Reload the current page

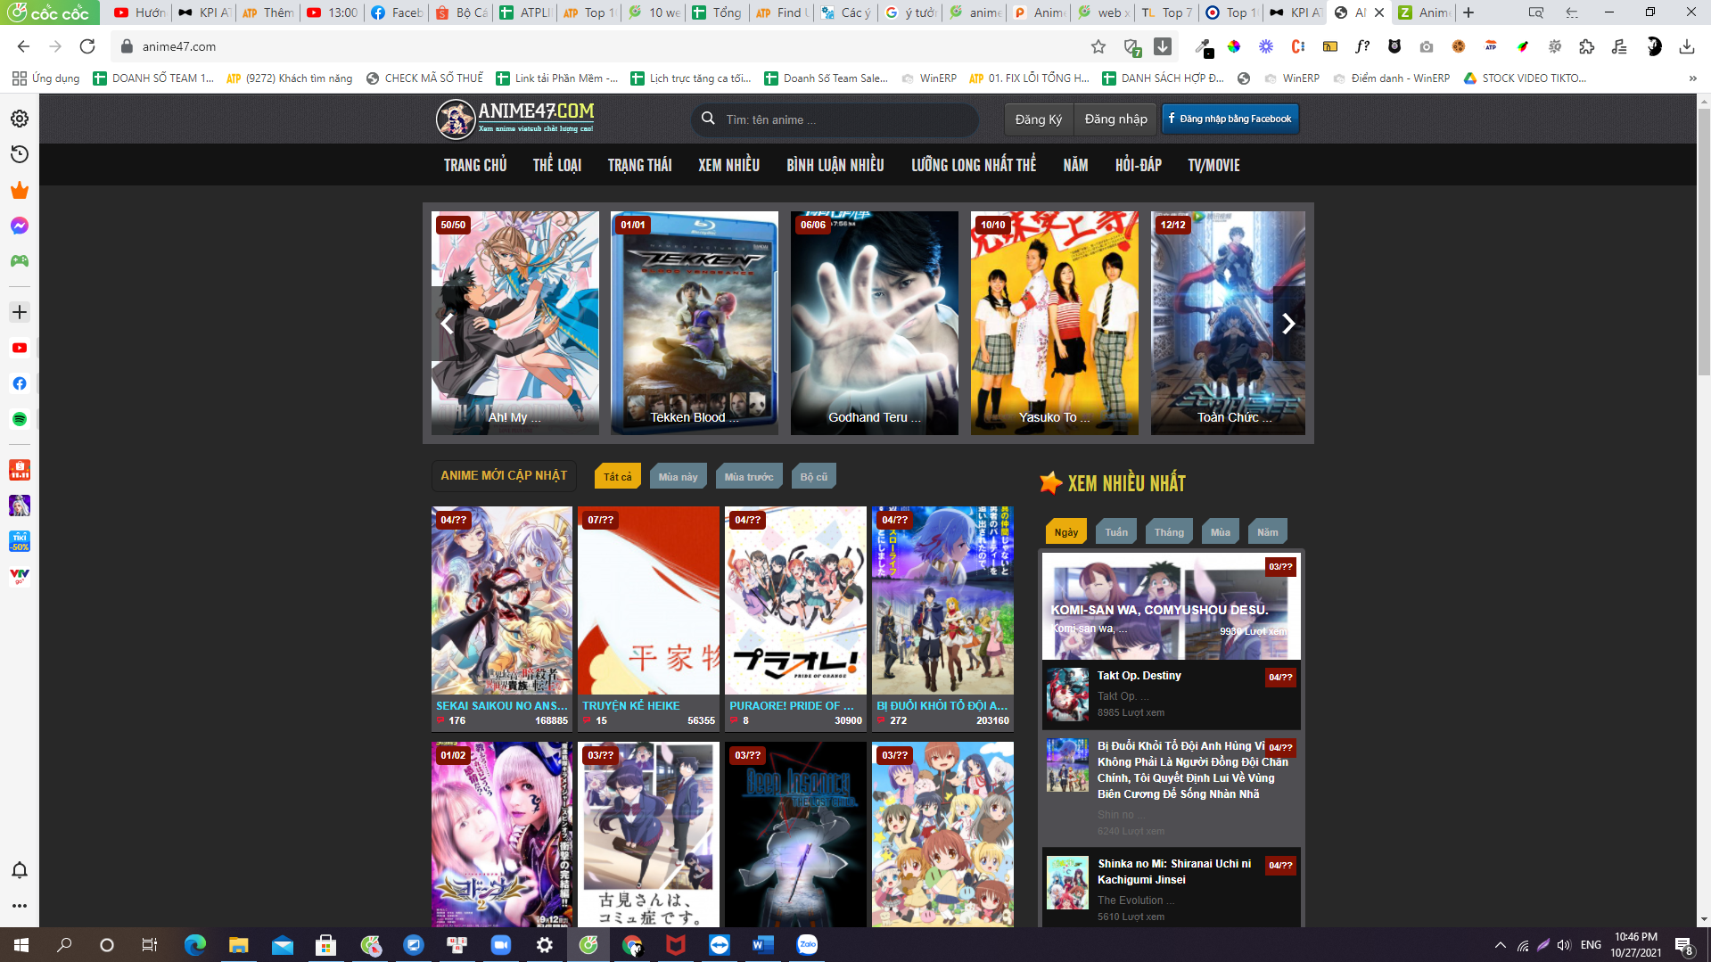[x=87, y=46]
